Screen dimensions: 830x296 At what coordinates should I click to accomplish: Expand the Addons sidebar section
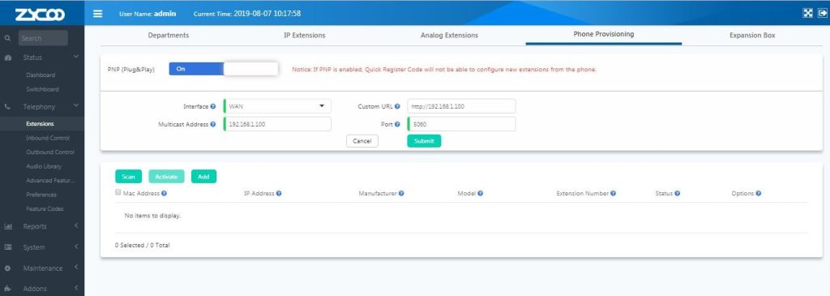point(76,289)
